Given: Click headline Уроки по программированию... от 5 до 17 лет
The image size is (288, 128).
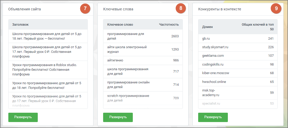Looking at the screenshot, I should click(47, 101).
